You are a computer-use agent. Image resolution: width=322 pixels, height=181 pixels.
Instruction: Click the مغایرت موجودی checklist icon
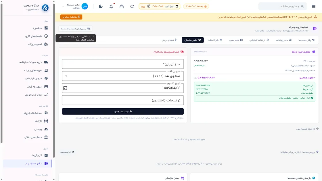[46, 95]
